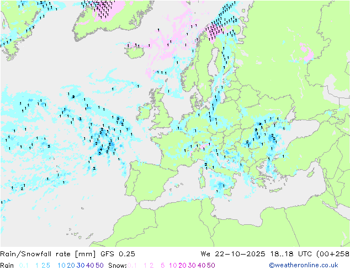The width and height of the screenshot is (350, 270).
Task: Click the weatheronline.co.uk copyright link
Action: 304,265
